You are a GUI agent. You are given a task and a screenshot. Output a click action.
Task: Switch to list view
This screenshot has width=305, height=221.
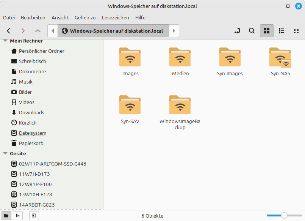282,31
